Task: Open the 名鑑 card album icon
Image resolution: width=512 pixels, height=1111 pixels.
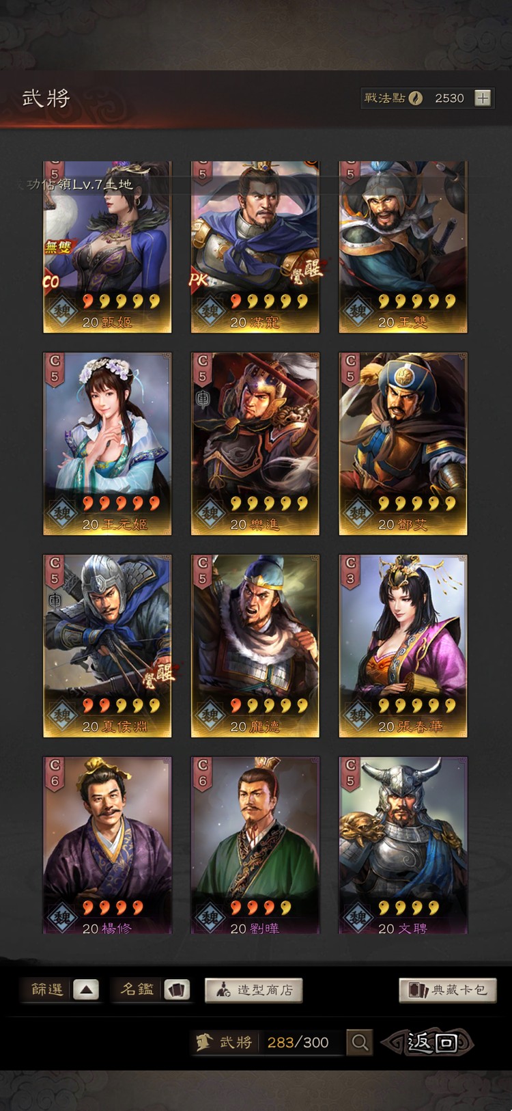Action: [x=177, y=989]
